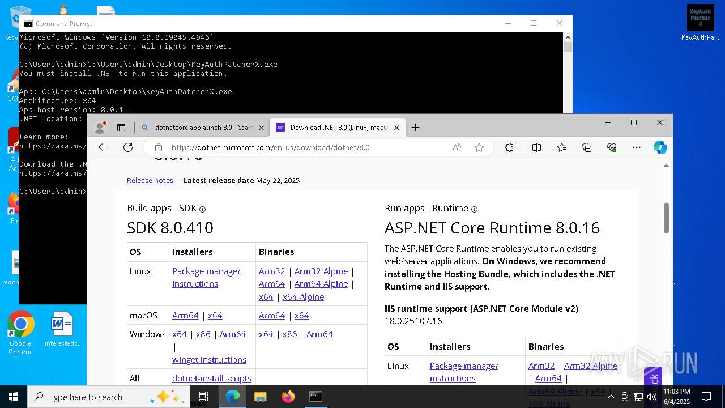Open Google Chrome desktop shortcut

click(x=20, y=333)
